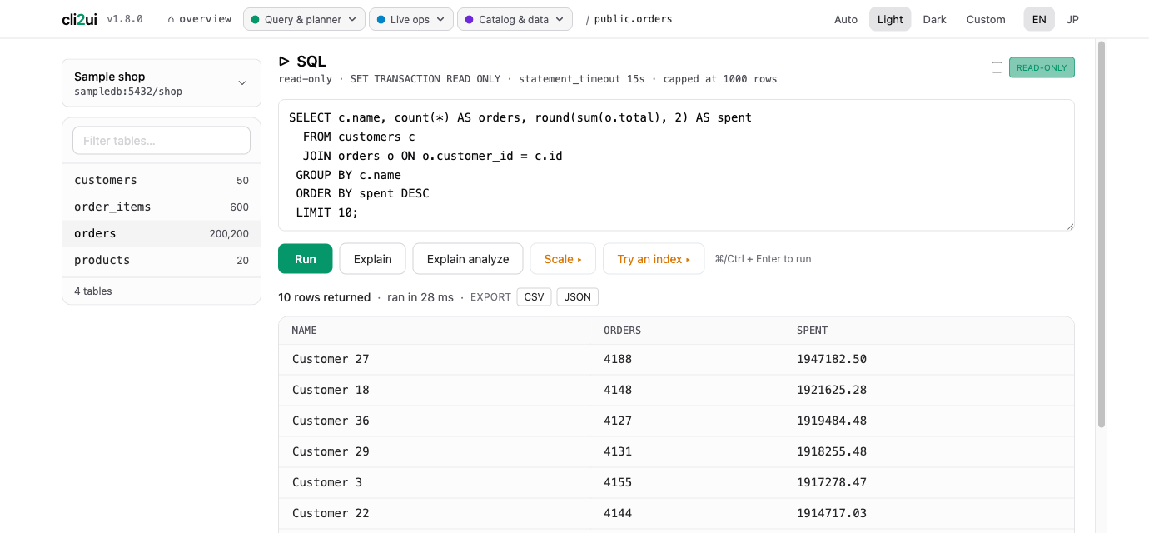This screenshot has width=1149, height=533.
Task: Select the products table
Action: pos(162,260)
